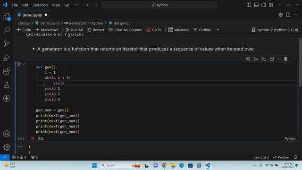302x170 pixels.
Task: Open more cell actions ellipsis
Action: (x=279, y=59)
